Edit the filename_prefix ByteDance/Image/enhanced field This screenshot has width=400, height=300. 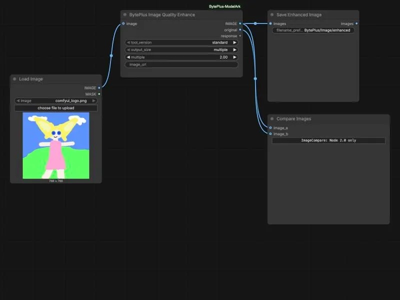point(313,30)
